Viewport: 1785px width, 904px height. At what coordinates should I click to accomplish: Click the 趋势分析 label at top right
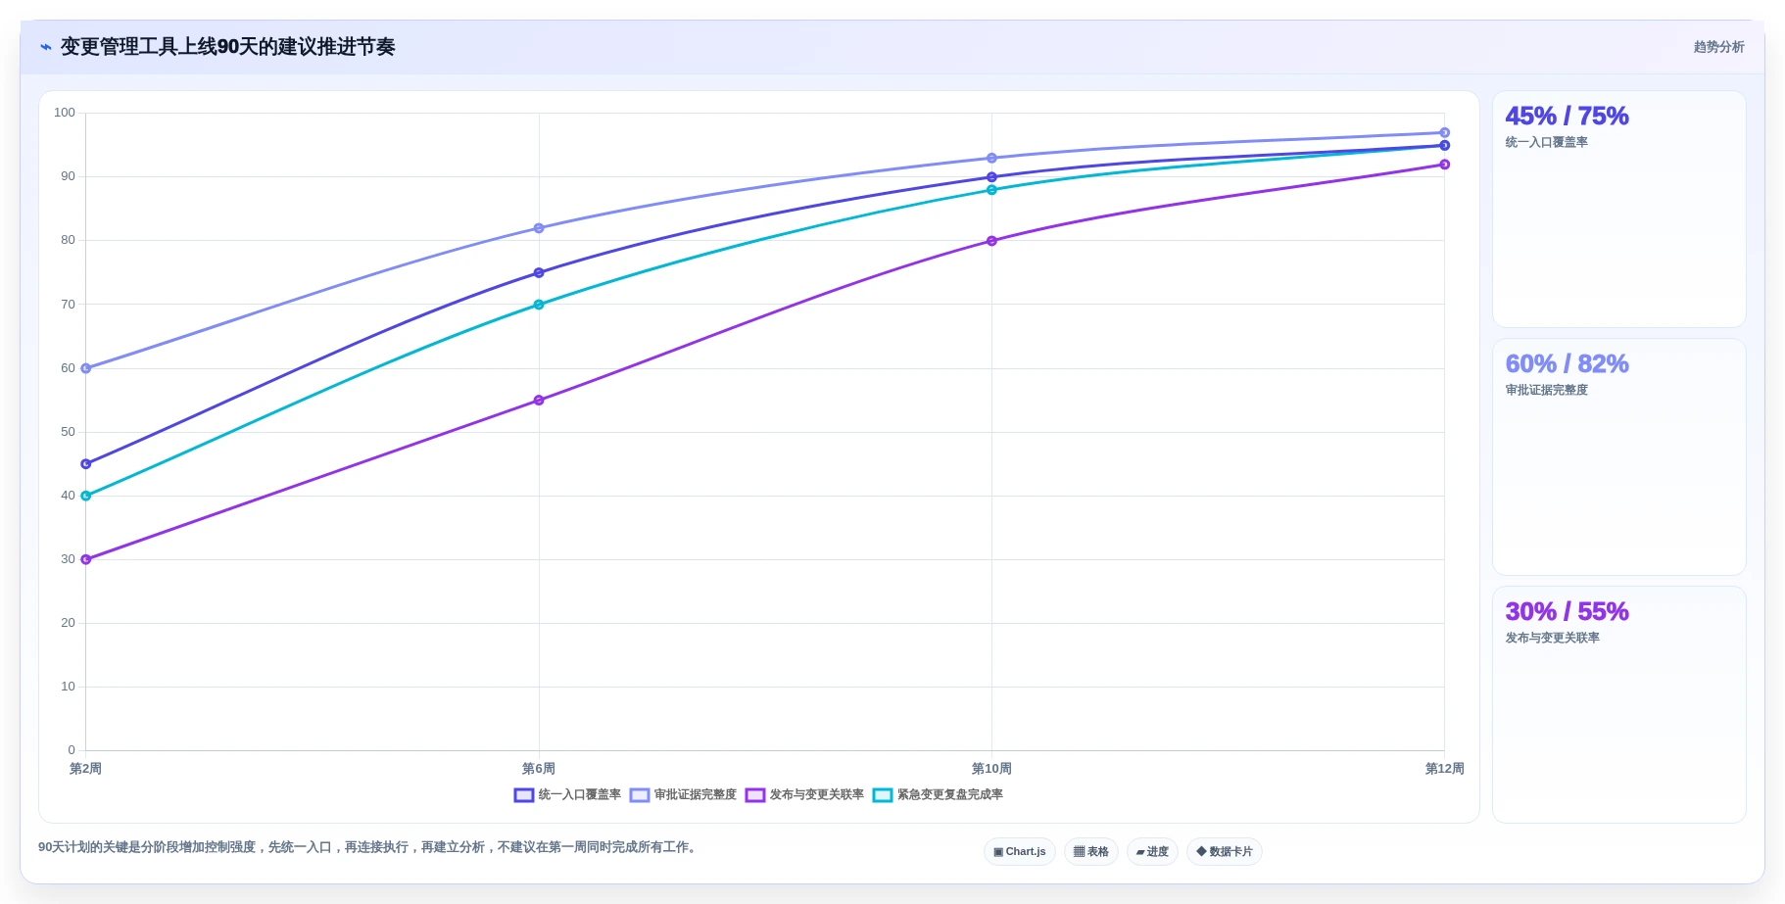click(x=1718, y=47)
